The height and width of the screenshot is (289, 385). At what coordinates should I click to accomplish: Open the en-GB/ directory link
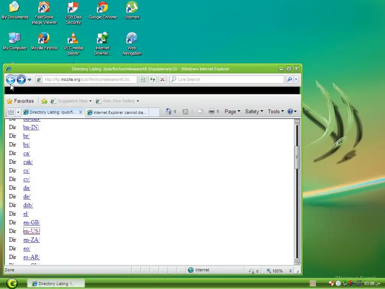coord(32,222)
